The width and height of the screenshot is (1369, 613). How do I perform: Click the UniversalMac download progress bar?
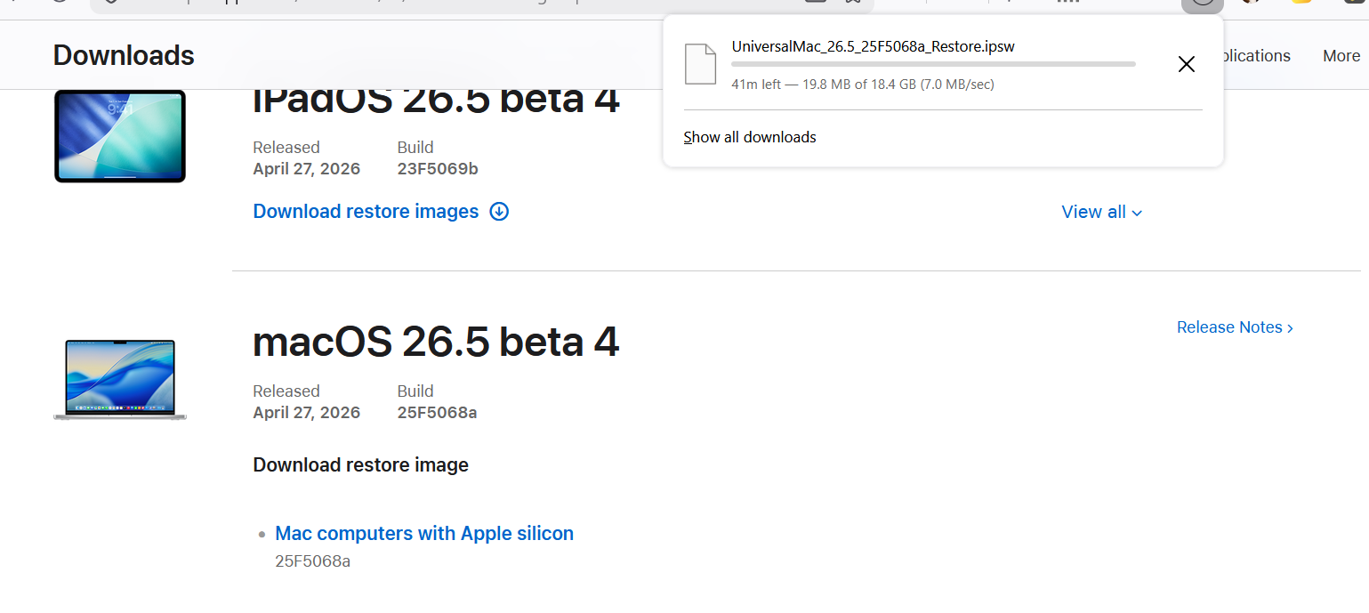click(933, 64)
